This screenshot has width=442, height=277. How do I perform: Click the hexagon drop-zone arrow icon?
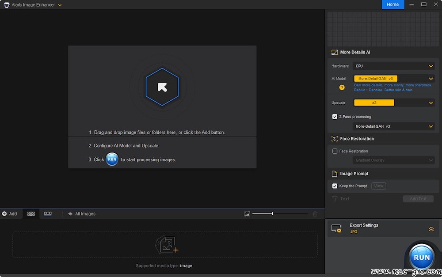point(162,87)
